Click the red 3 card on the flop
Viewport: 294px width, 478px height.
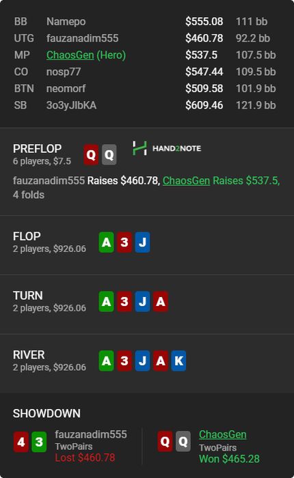124,242
